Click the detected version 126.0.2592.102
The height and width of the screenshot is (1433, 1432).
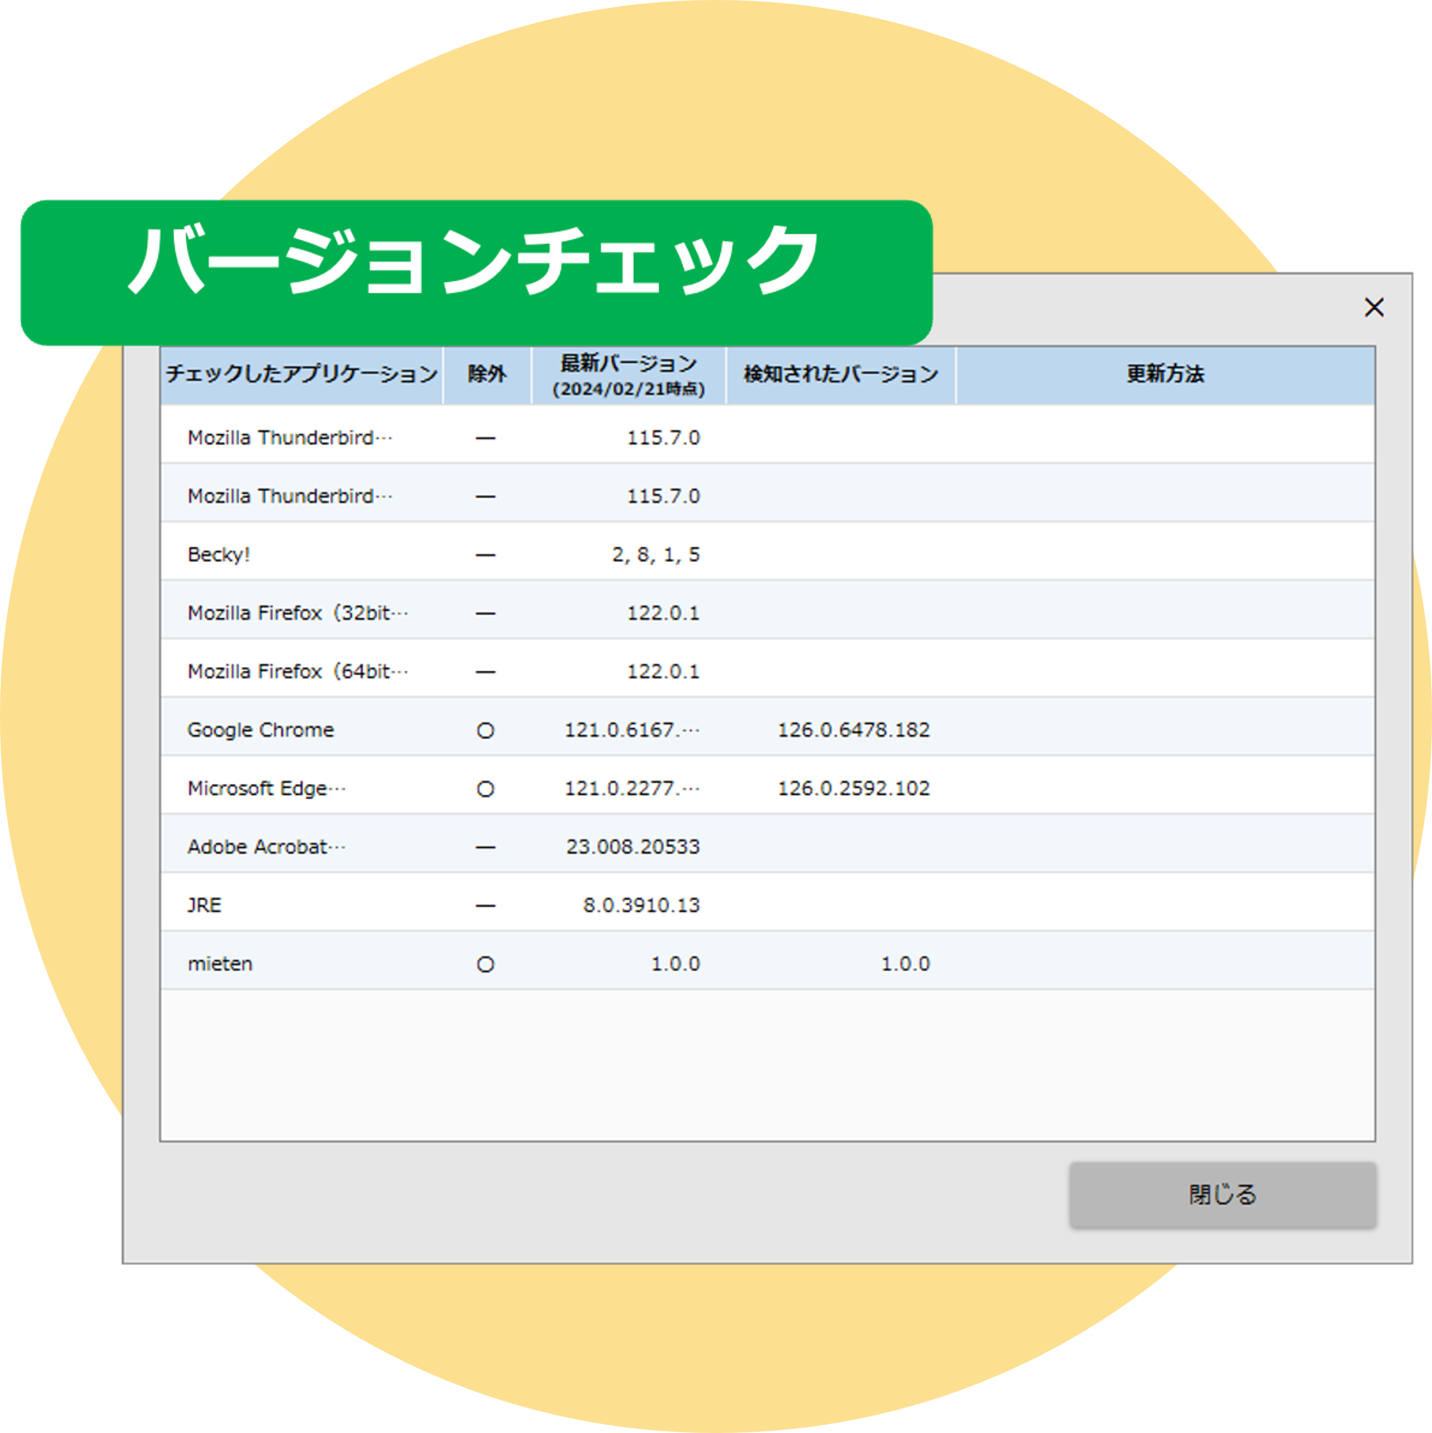pos(853,788)
